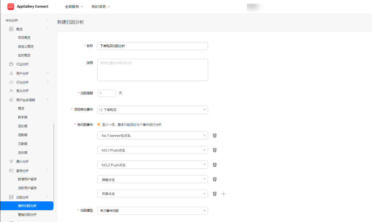Add another event with the plus icon
Screen dimensions: 372x222
point(224,194)
